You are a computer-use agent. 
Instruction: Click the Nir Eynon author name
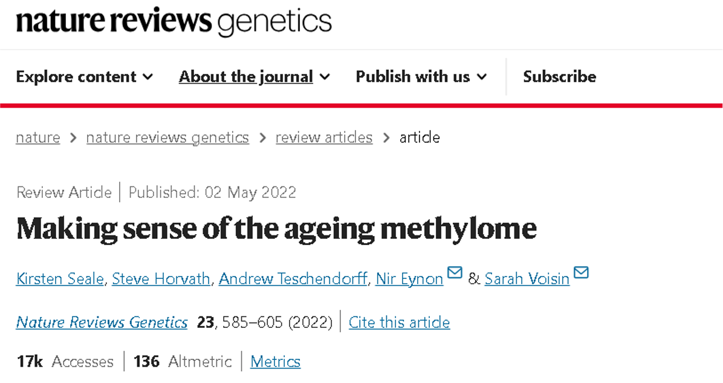point(409,279)
